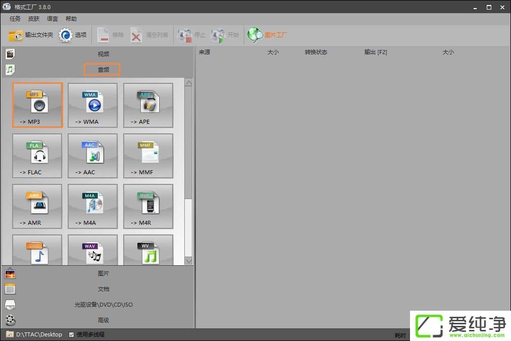Viewport: 511px width, 341px height.
Task: Click the M4R ringtone format icon
Action: [x=148, y=206]
